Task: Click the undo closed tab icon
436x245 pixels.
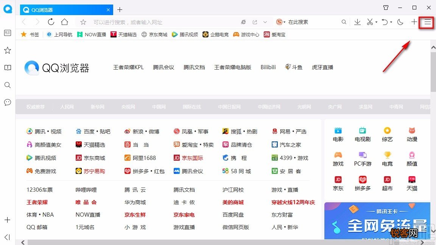Action: tap(385, 22)
